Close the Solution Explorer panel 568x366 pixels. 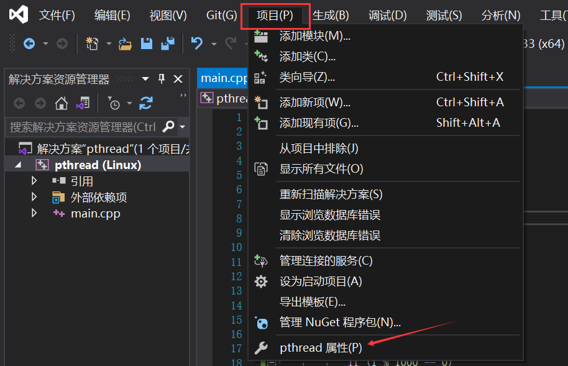coord(178,79)
